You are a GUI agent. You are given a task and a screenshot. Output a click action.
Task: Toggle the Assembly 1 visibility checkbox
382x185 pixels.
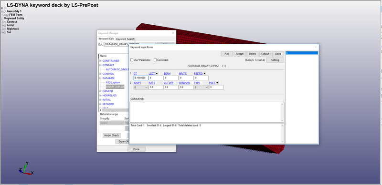click(x=5, y=11)
